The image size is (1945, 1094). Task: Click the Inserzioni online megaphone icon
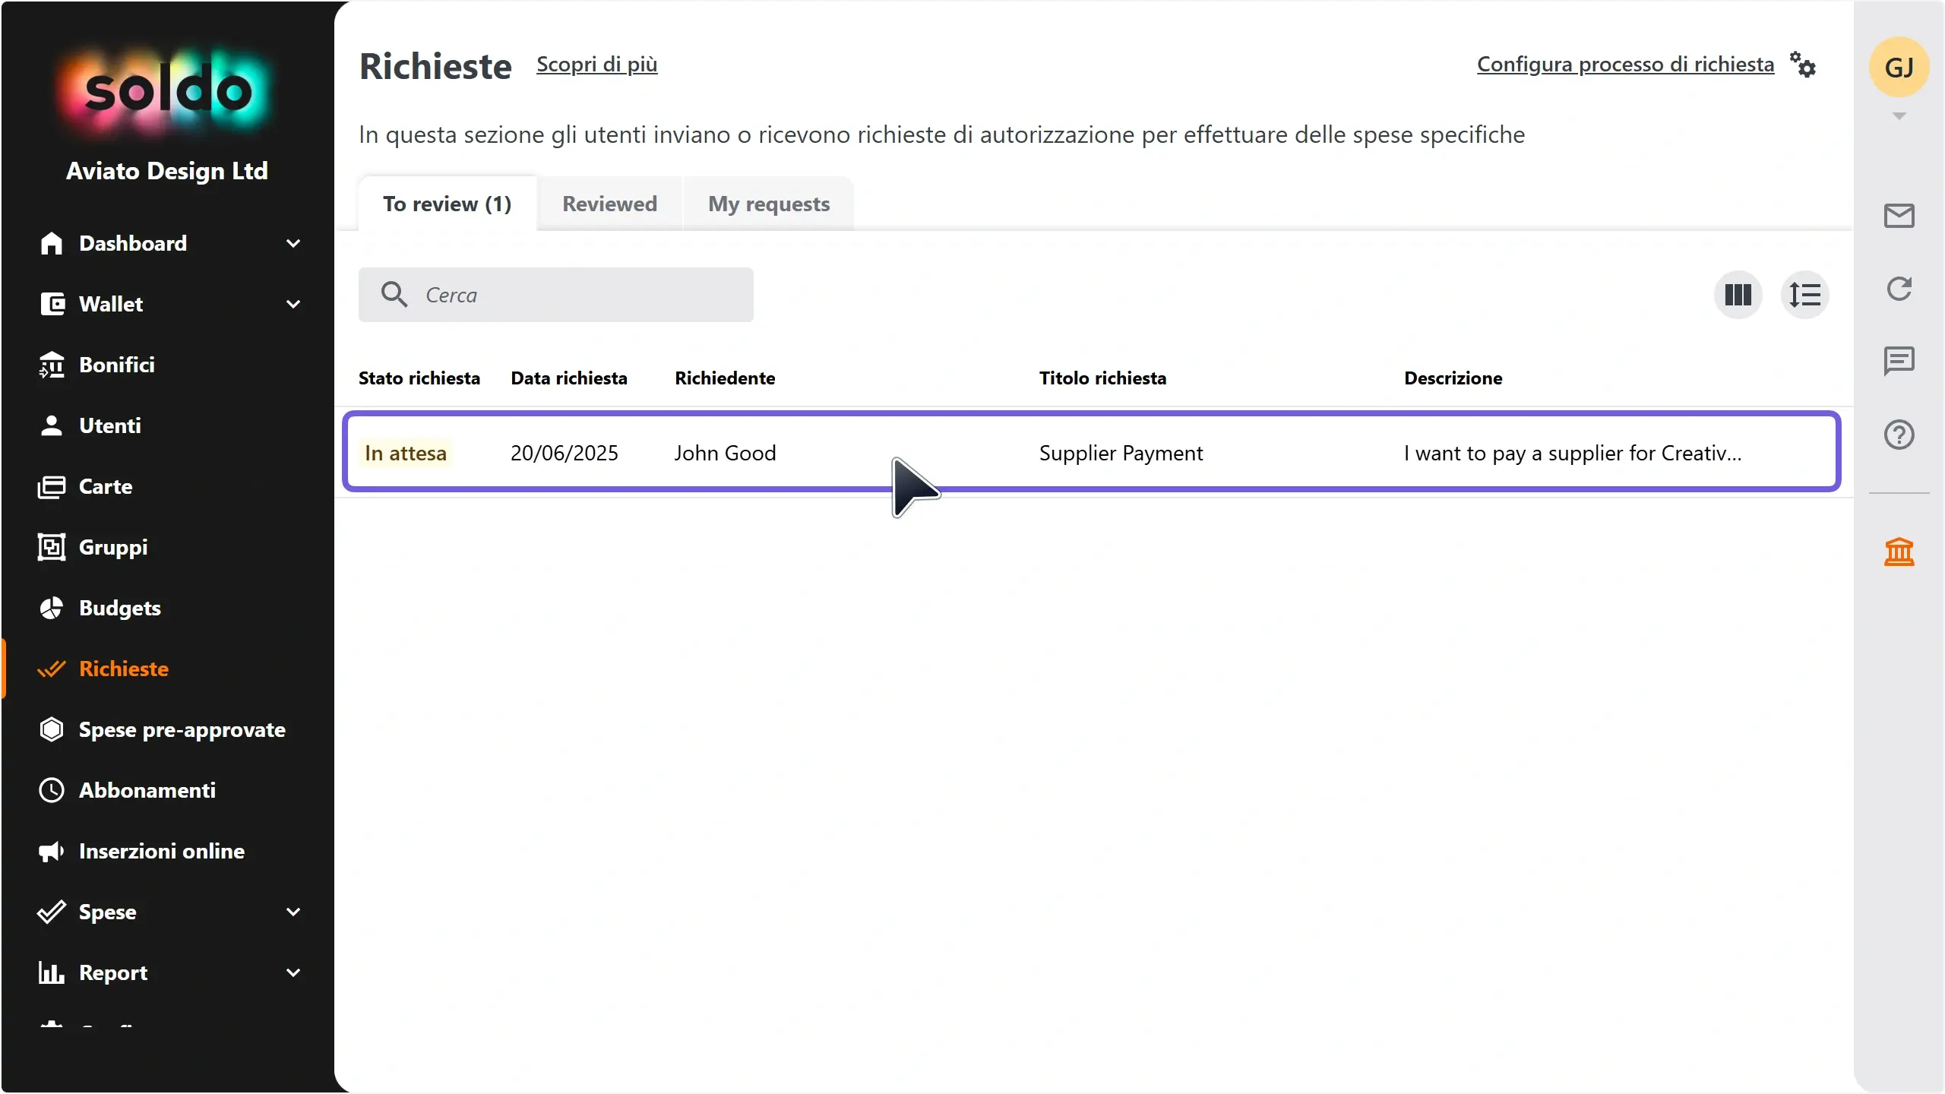click(51, 851)
